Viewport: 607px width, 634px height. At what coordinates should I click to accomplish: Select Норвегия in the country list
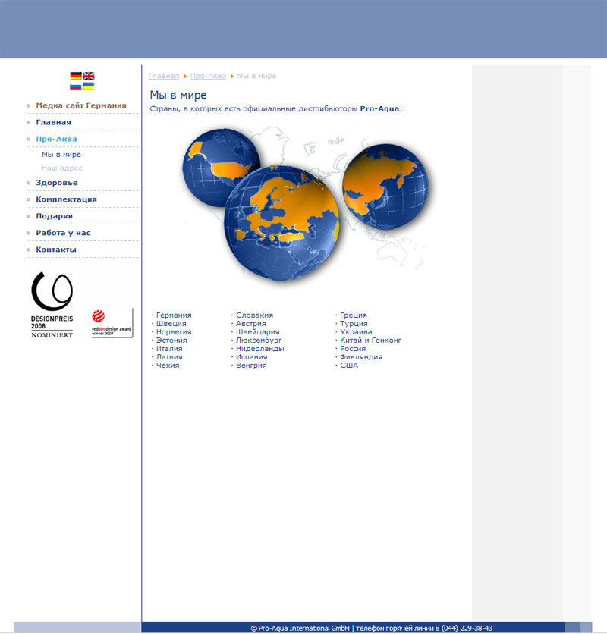point(174,332)
